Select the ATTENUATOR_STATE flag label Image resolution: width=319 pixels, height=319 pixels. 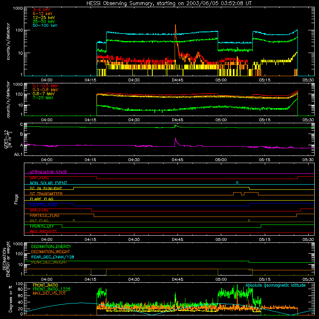(x=48, y=172)
